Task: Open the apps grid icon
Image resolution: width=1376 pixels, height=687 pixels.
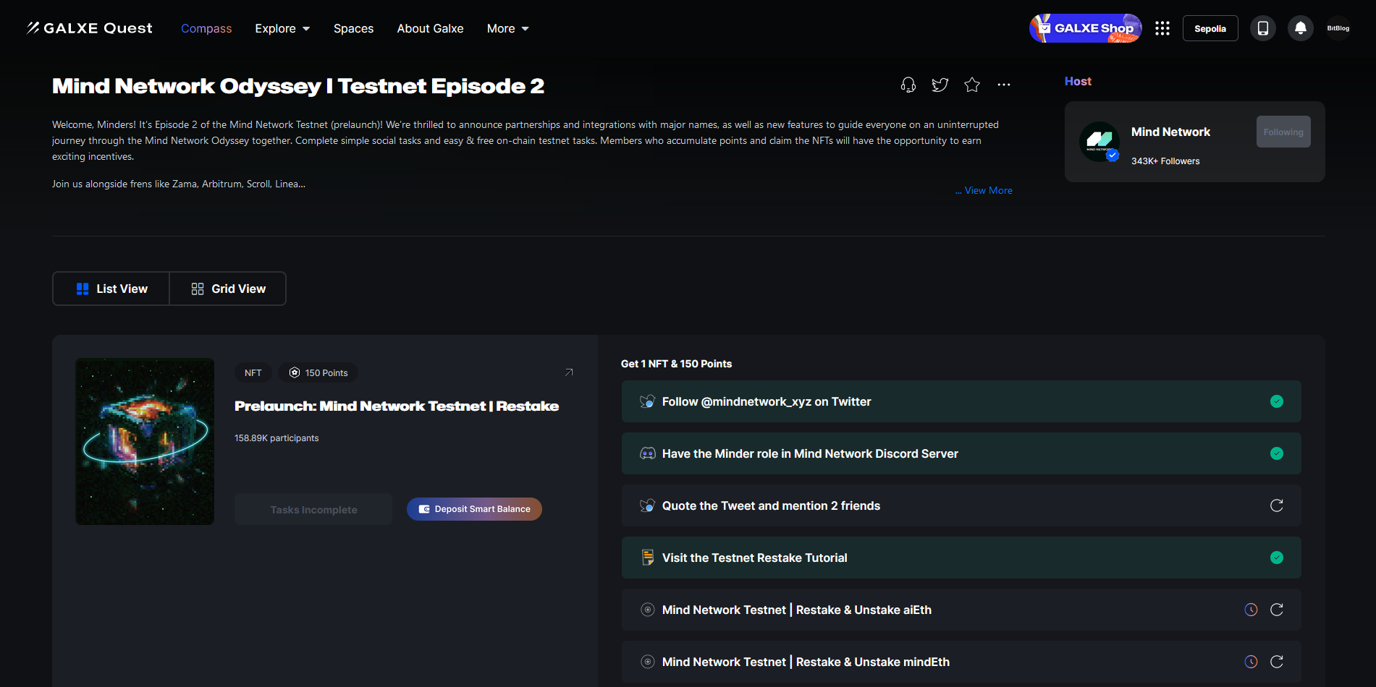Action: [x=1162, y=28]
